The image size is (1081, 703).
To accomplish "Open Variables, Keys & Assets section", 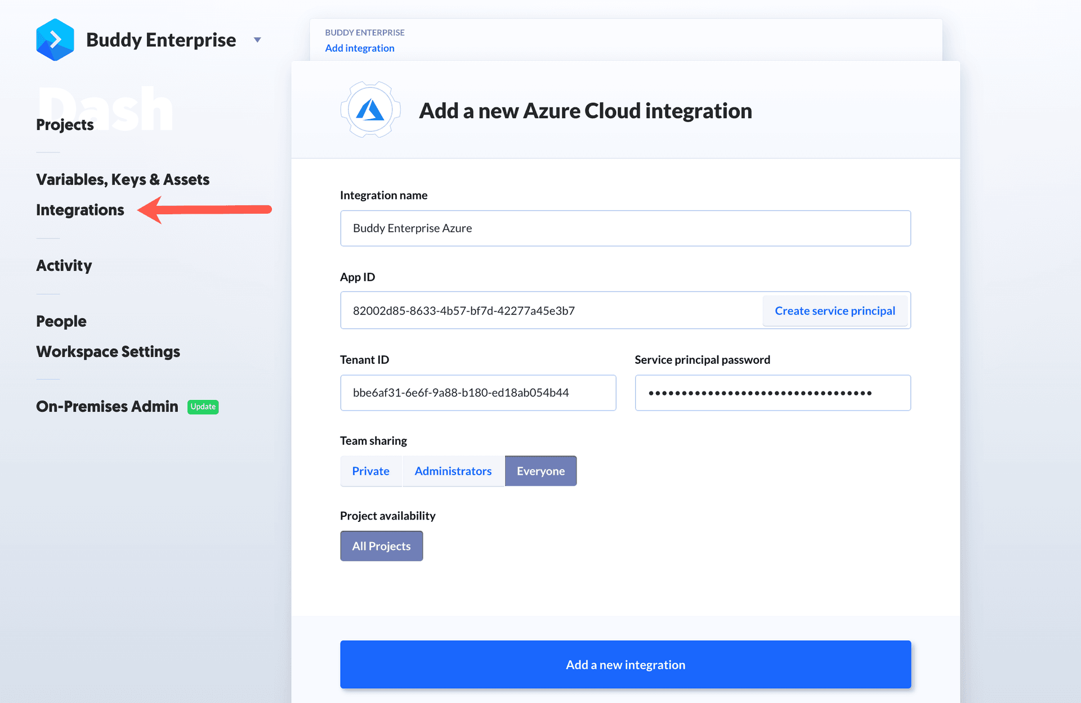I will [123, 179].
